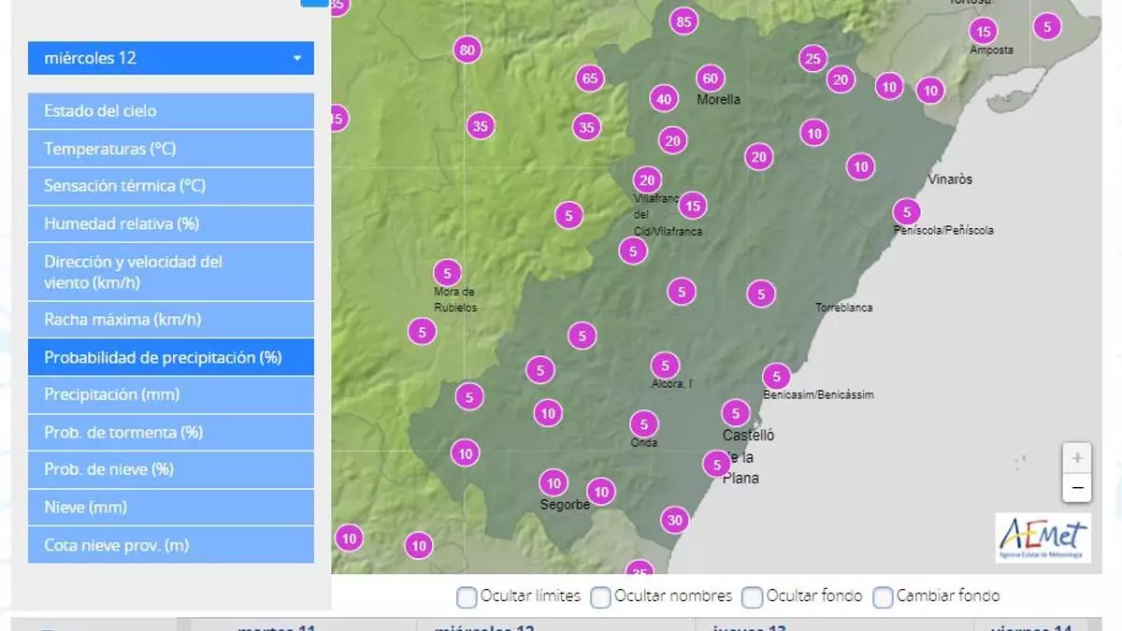Screen dimensions: 1122x631
Task: Click the 80 marker in the upper-left map
Action: pyautogui.click(x=467, y=50)
